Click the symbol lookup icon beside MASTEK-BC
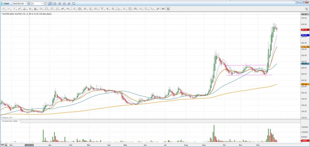This screenshot has height=147, width=310. click(x=29, y=4)
